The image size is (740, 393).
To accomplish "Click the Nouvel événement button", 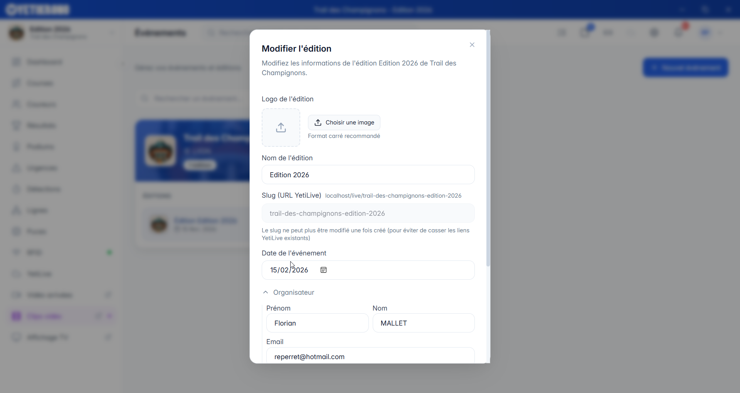I will [x=685, y=68].
